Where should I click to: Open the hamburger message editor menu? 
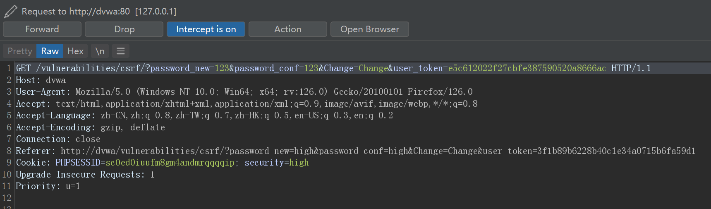click(121, 51)
